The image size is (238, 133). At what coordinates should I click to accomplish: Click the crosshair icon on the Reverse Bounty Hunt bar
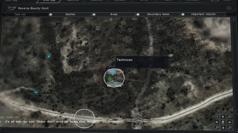tap(229, 8)
